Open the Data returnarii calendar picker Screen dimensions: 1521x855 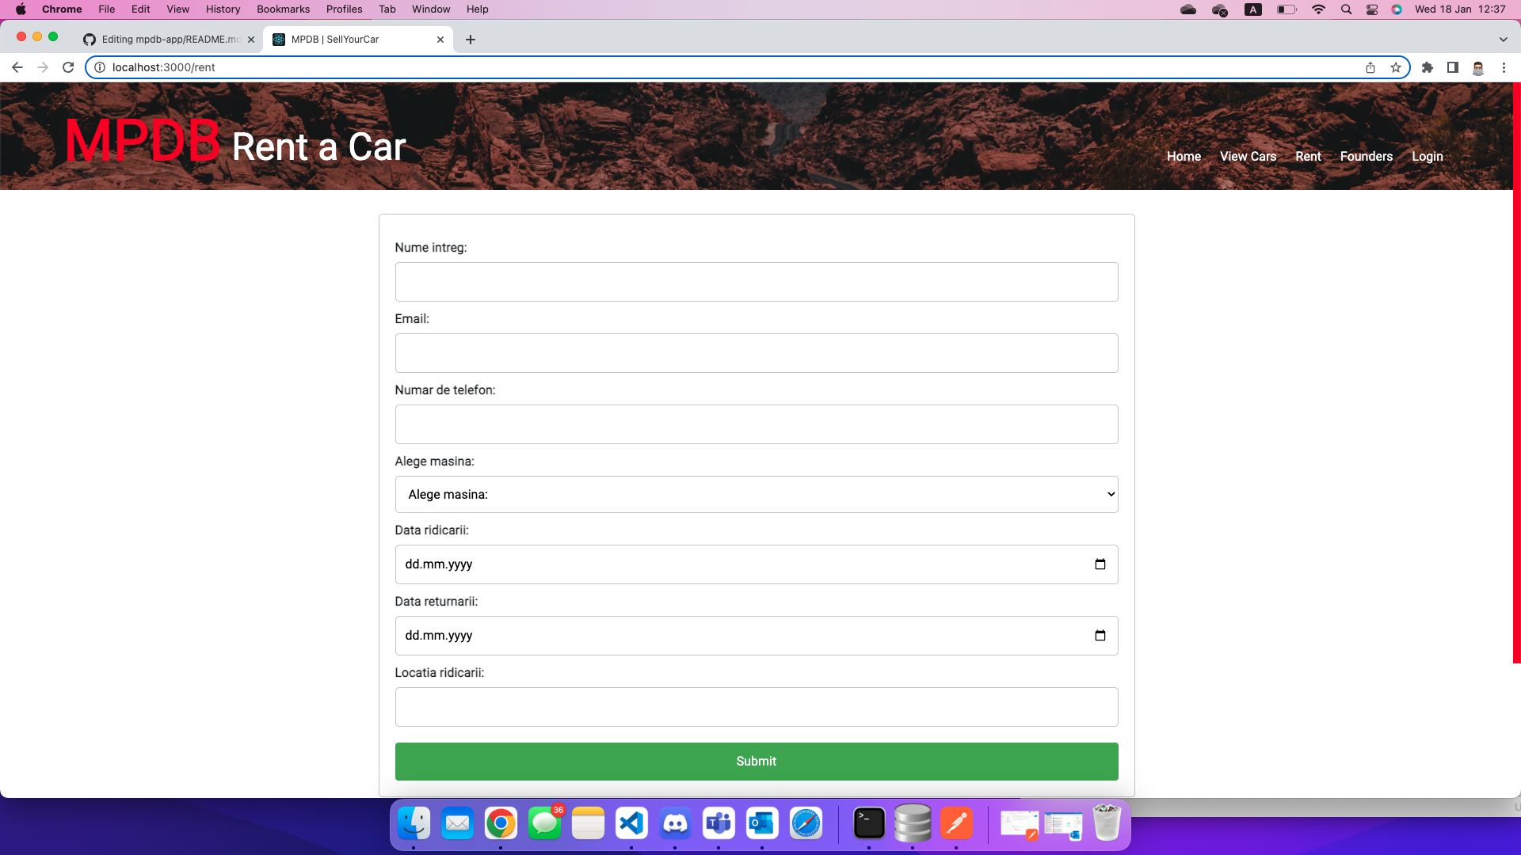[x=1101, y=635]
